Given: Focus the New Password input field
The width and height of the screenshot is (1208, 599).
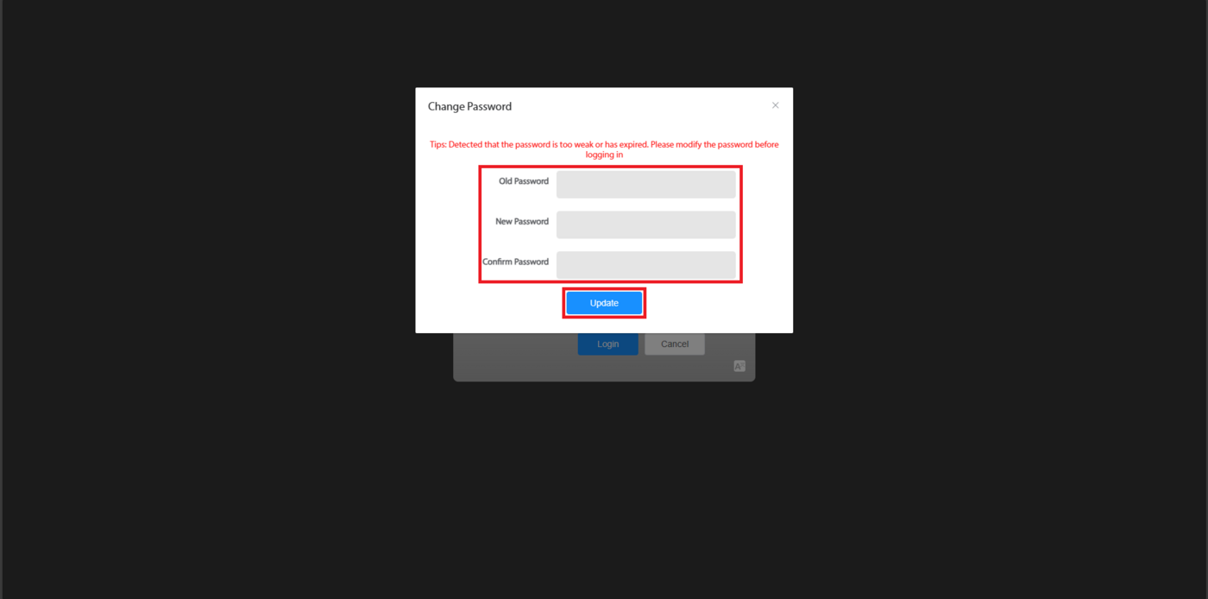Looking at the screenshot, I should point(645,224).
